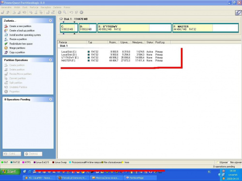Click the Create a backup partition icon
The image size is (242, 181).
point(6,30)
